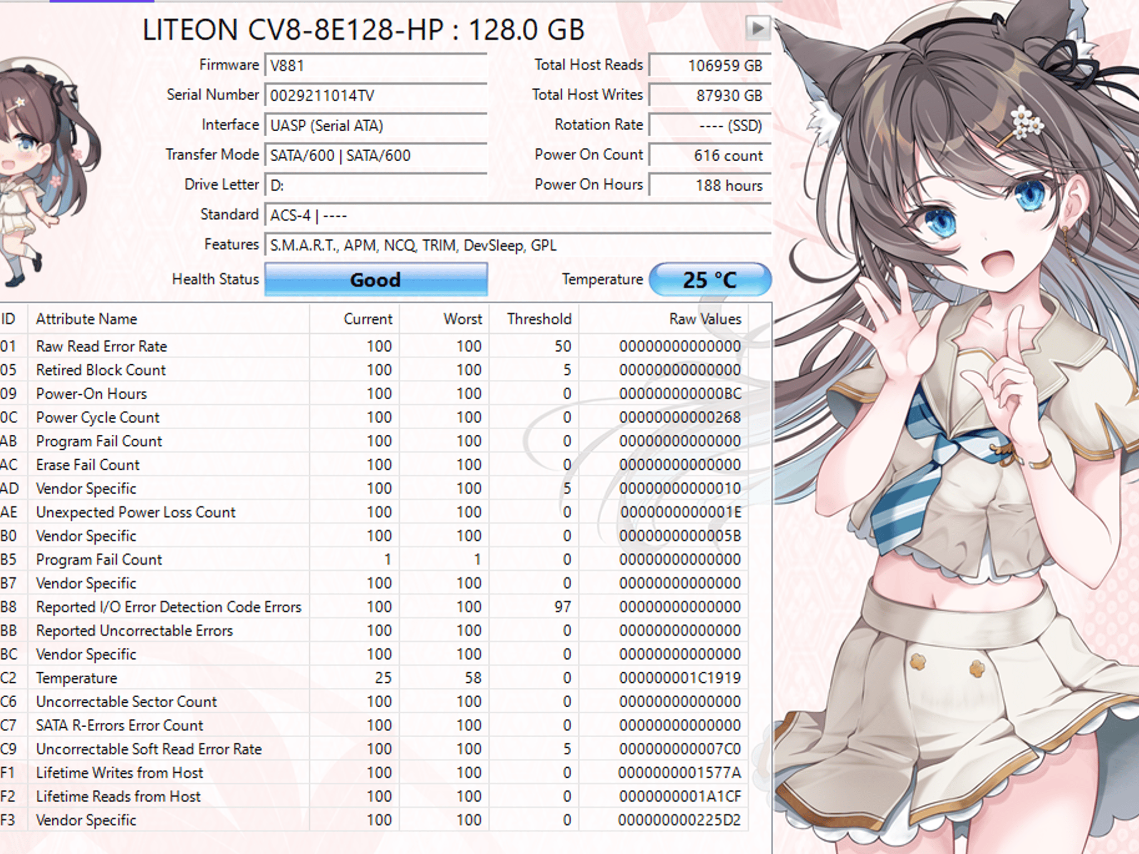The width and height of the screenshot is (1139, 854).
Task: Click the 25 °C temperature button
Action: [x=710, y=279]
